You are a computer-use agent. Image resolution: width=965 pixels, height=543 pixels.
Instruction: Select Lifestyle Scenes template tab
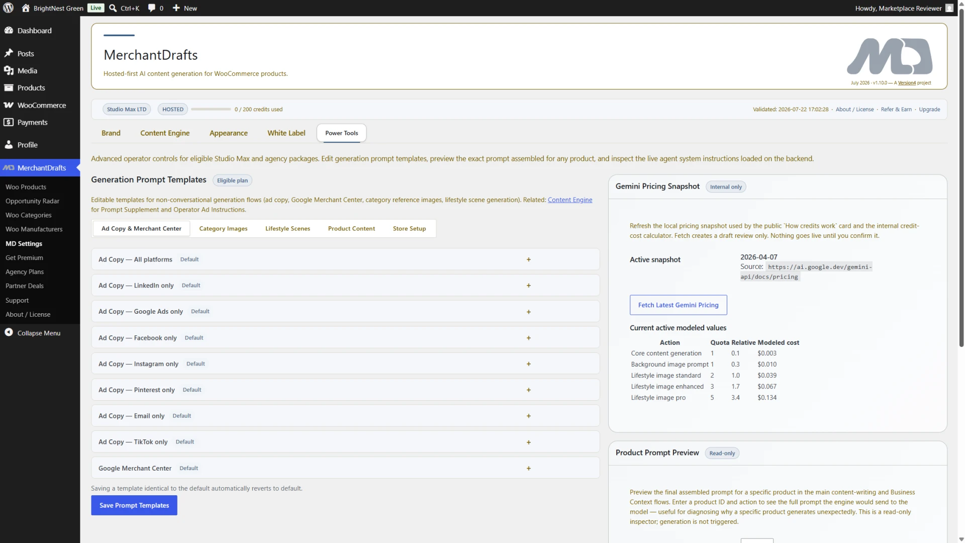coord(287,229)
